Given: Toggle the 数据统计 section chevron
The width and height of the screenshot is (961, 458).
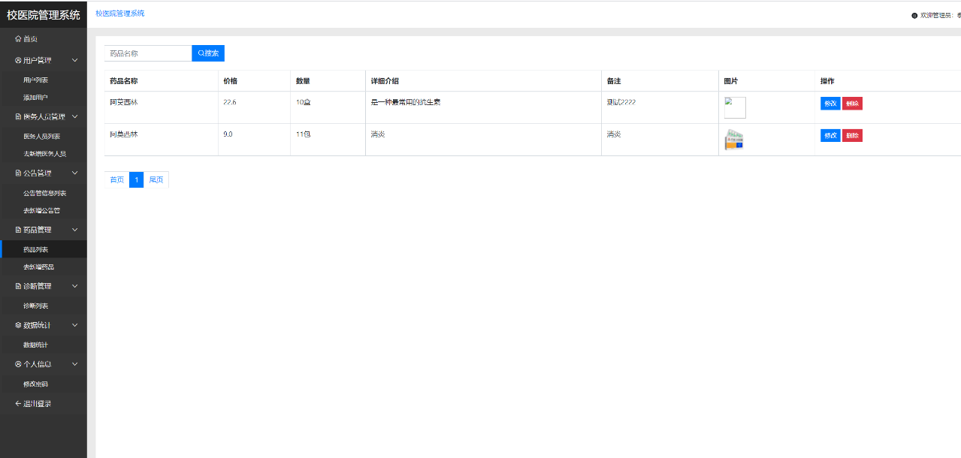Looking at the screenshot, I should [x=74, y=326].
